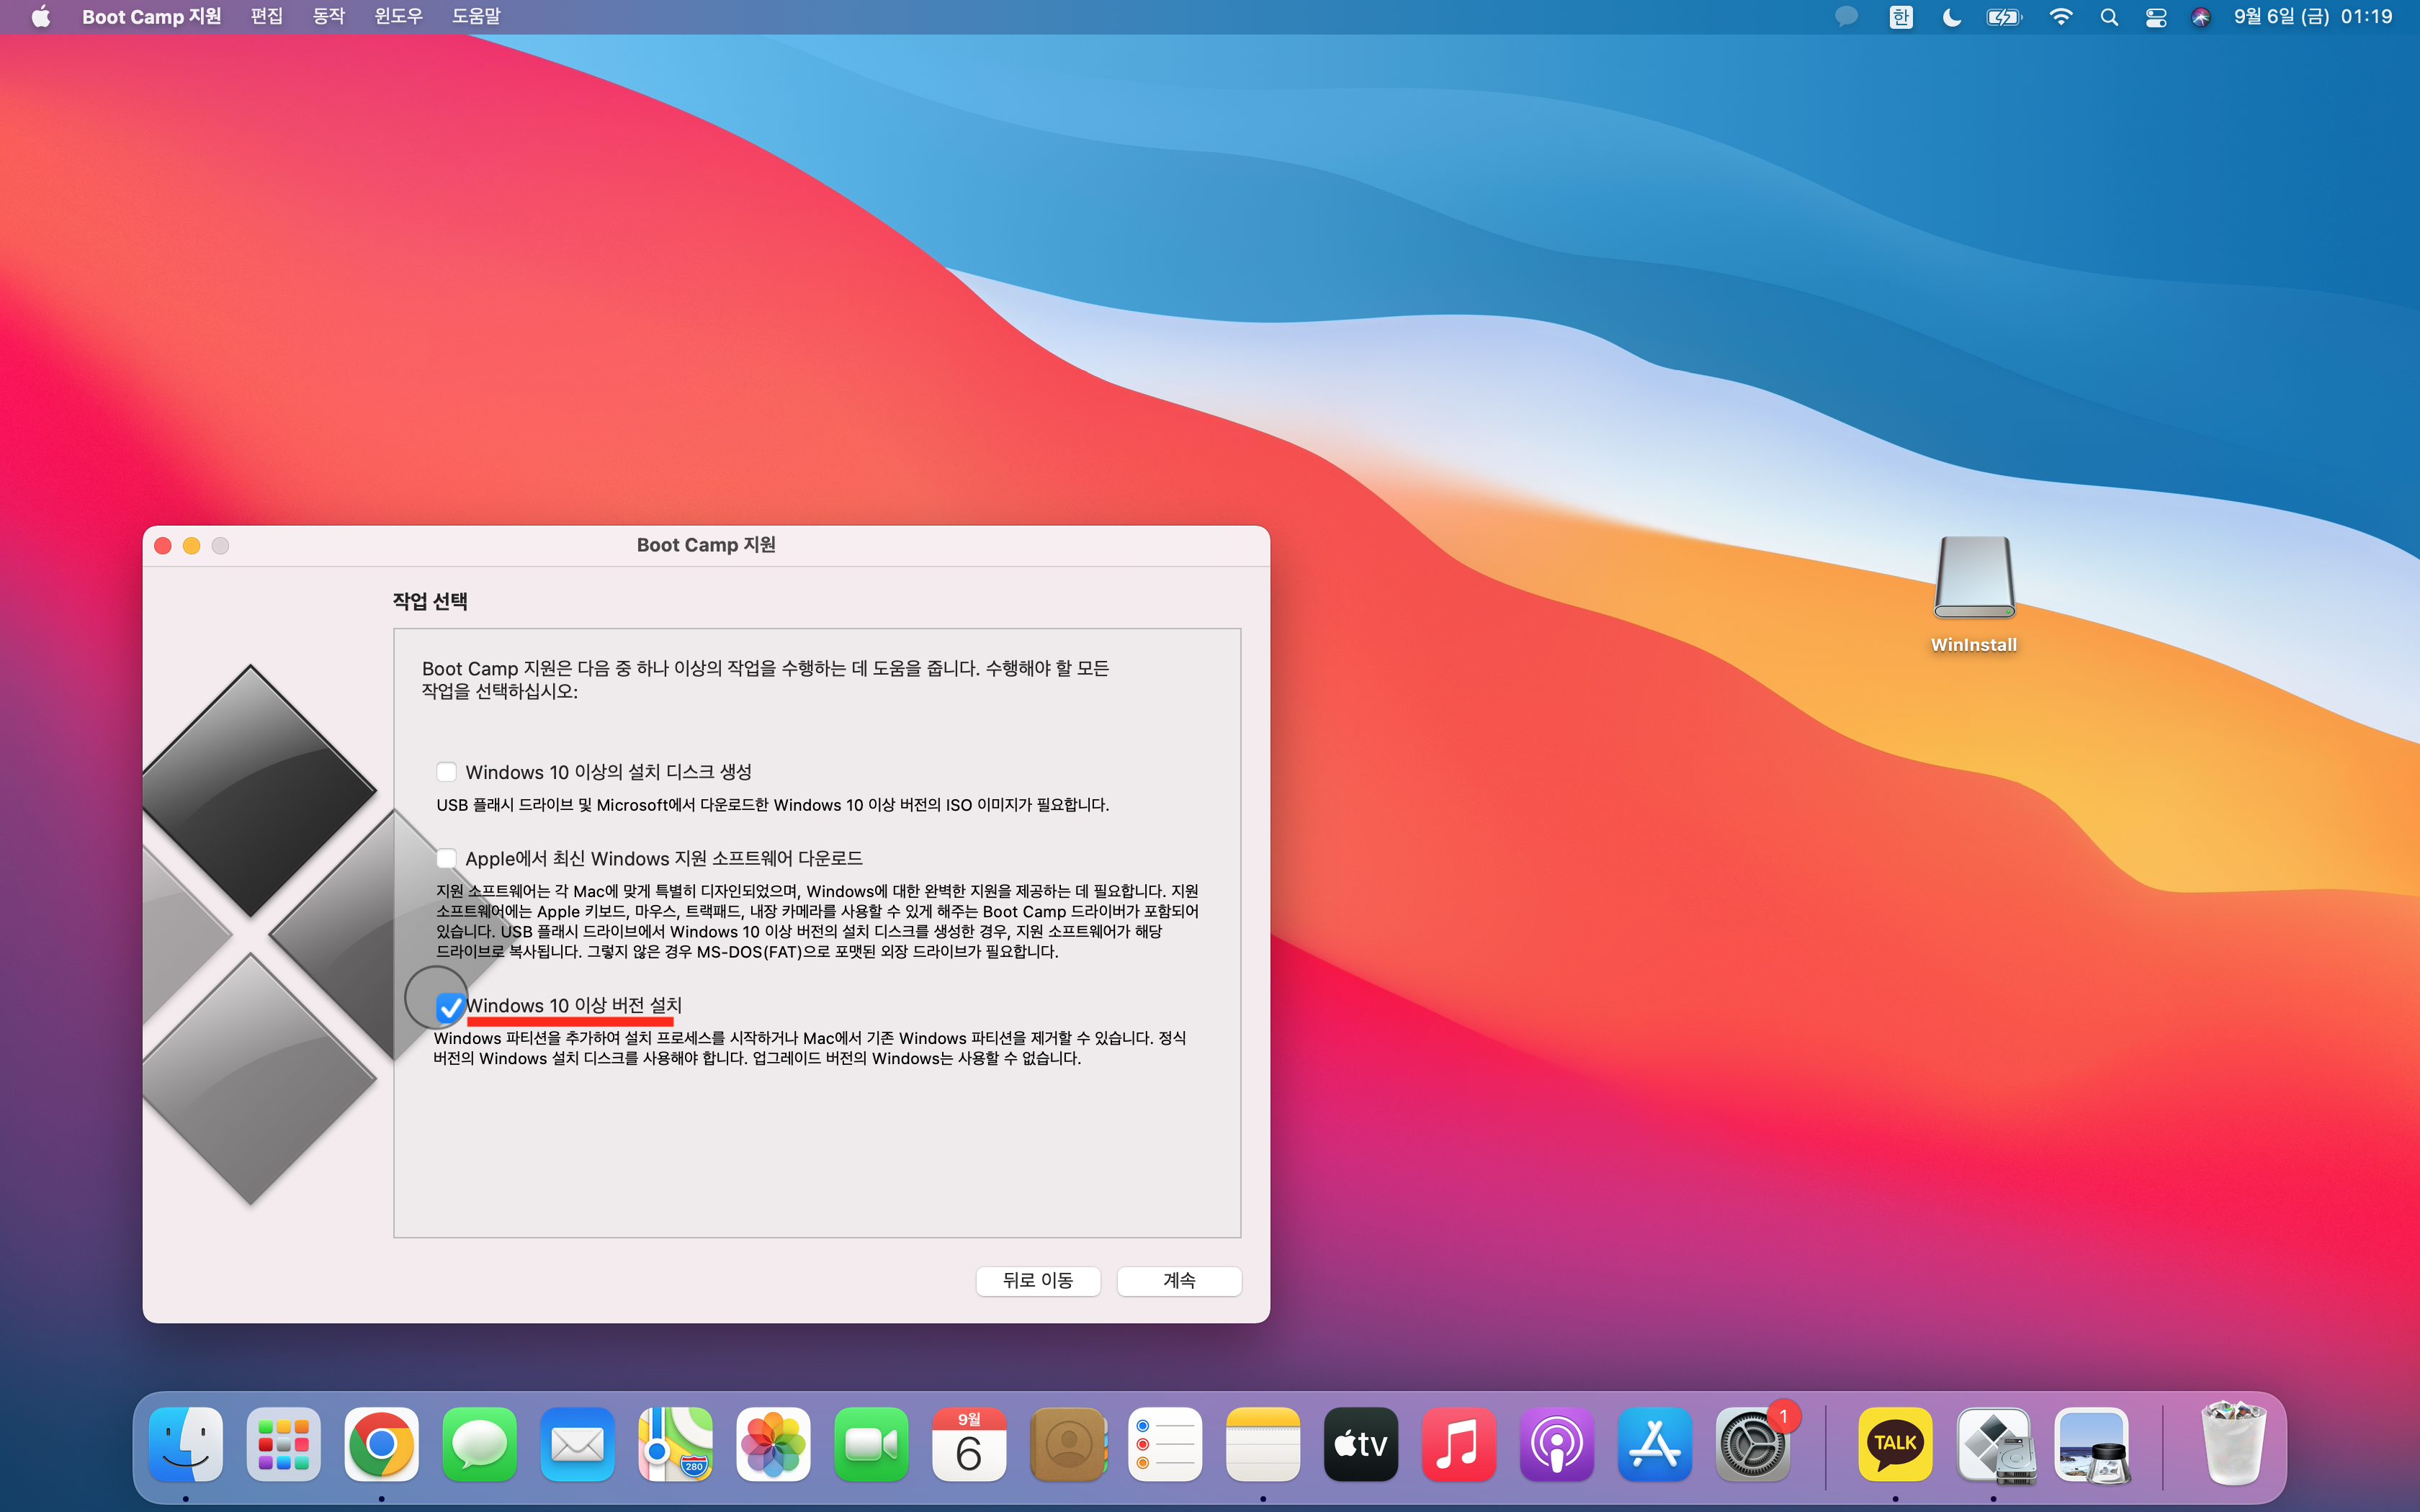This screenshot has width=2420, height=1512.
Task: Toggle Do Not Disturb moon icon
Action: click(x=1951, y=17)
